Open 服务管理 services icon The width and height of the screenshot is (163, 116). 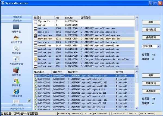pos(16,49)
